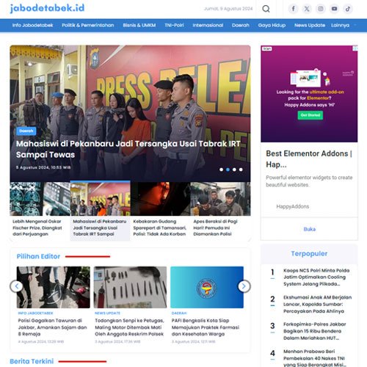The width and height of the screenshot is (367, 367).
Task: Open the search magnifier icon
Action: pyautogui.click(x=266, y=9)
